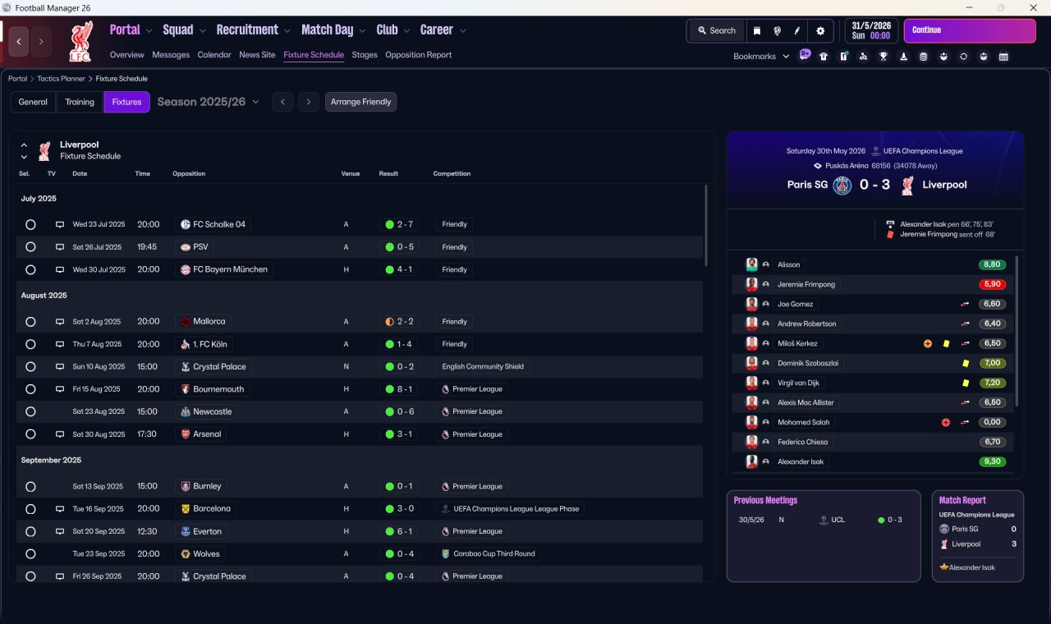Open the Overview submenu item

pos(127,55)
